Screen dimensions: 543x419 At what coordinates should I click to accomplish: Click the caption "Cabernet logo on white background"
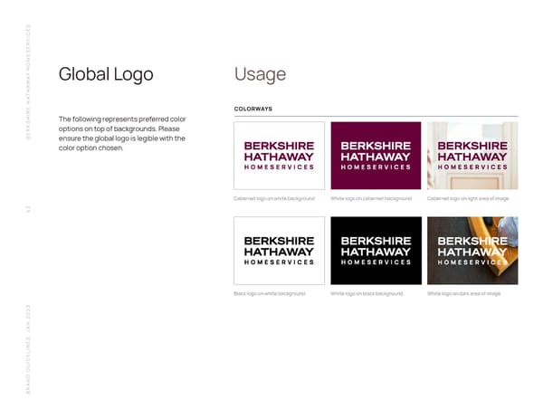(274, 198)
